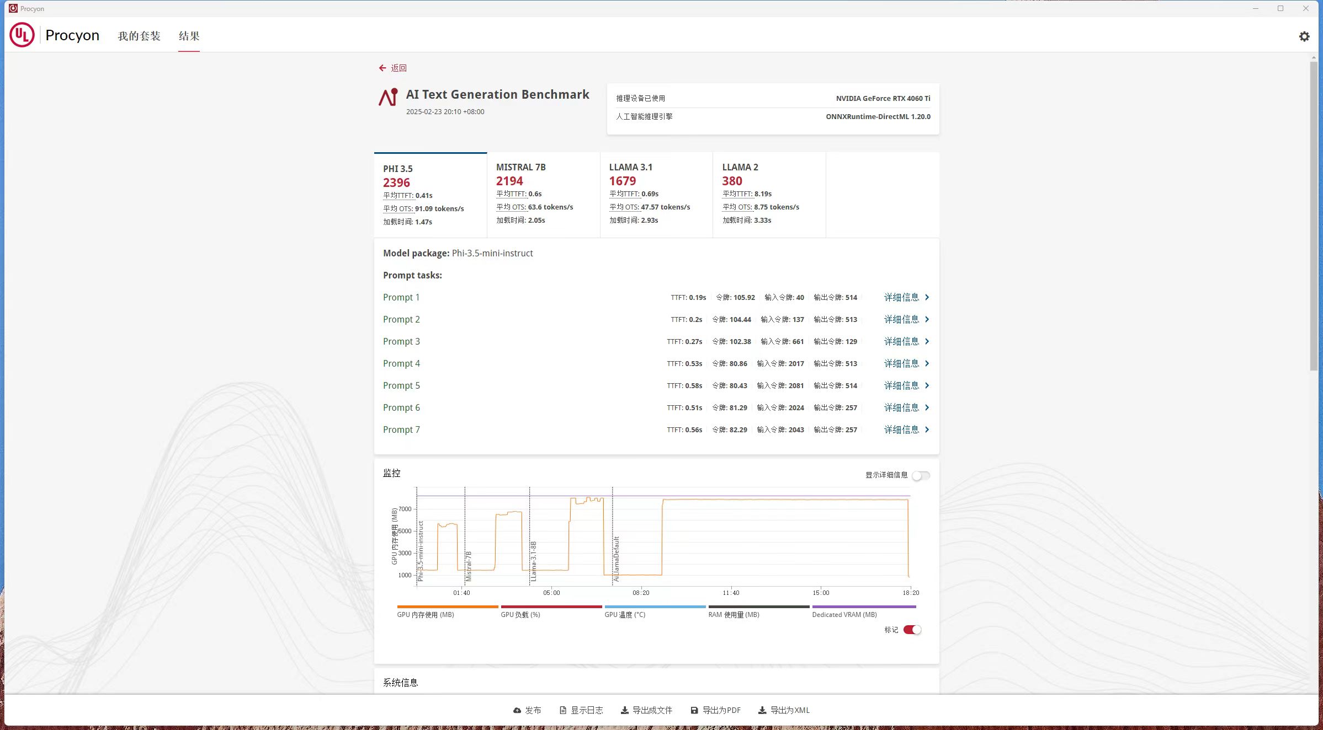Click the vertical scrollbar thumb
The height and width of the screenshot is (730, 1323).
[1314, 216]
